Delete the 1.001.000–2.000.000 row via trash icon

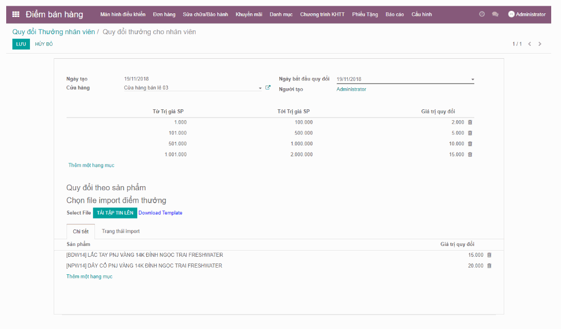click(x=470, y=154)
